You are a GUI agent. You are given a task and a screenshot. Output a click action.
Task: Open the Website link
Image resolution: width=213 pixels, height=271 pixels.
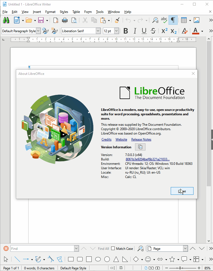click(x=121, y=139)
